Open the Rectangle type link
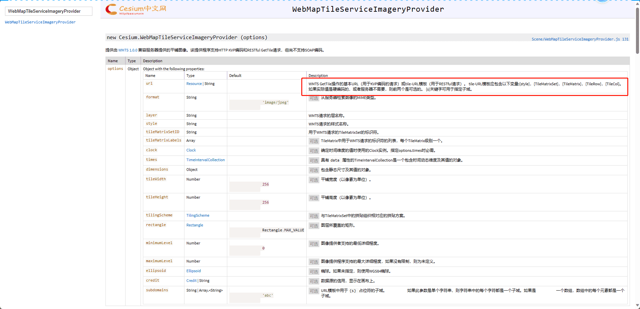The height and width of the screenshot is (309, 640). (195, 225)
